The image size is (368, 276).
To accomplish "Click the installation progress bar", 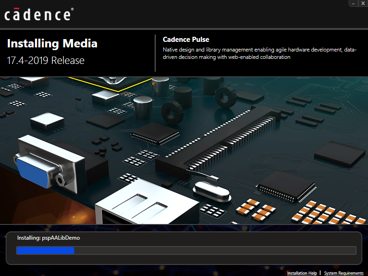I will 186,250.
